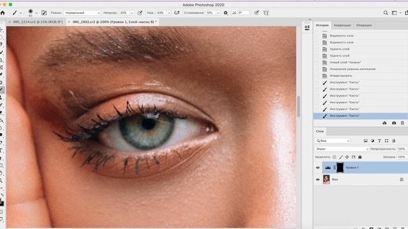Lock image pixels brush icon
The width and height of the screenshot is (408, 229).
(x=341, y=157)
